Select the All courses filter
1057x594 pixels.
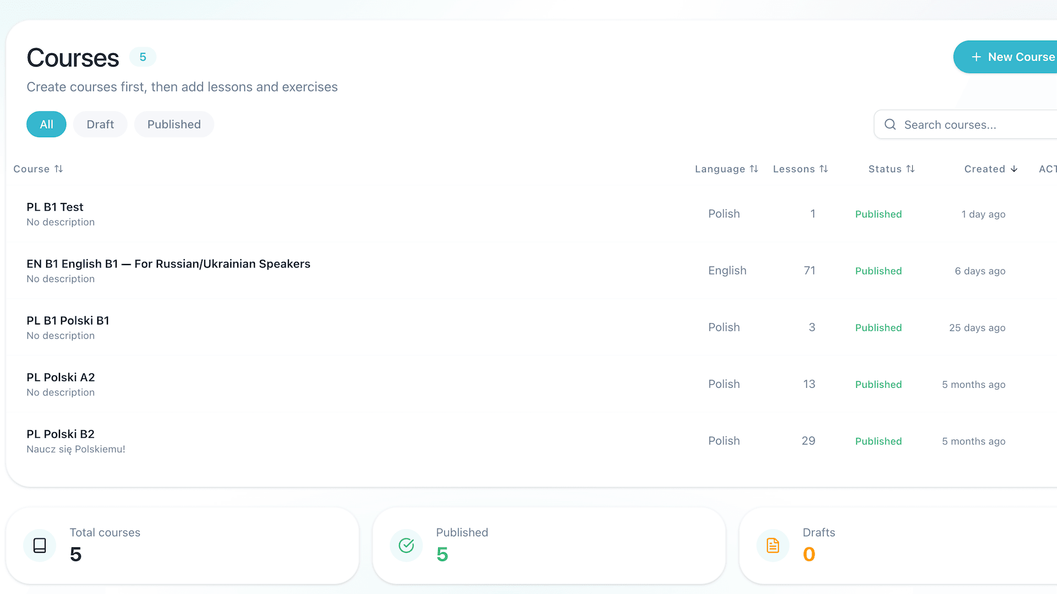point(46,124)
